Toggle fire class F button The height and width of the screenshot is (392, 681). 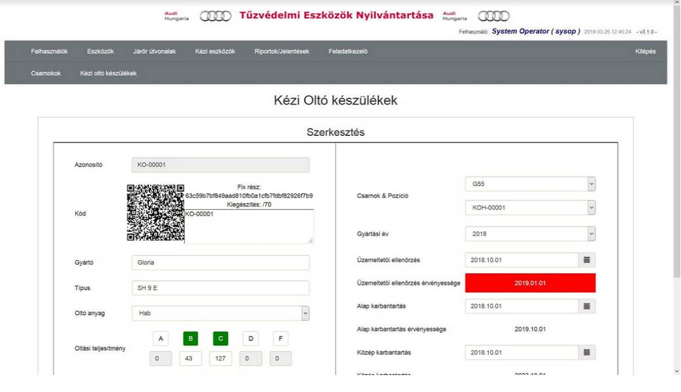280,338
